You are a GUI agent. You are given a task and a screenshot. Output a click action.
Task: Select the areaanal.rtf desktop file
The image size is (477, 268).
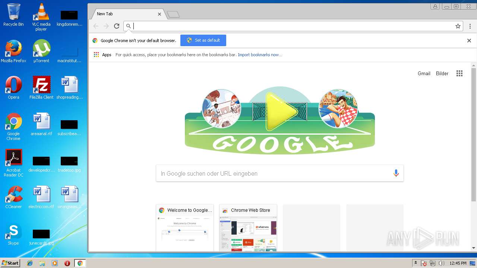[x=41, y=124]
